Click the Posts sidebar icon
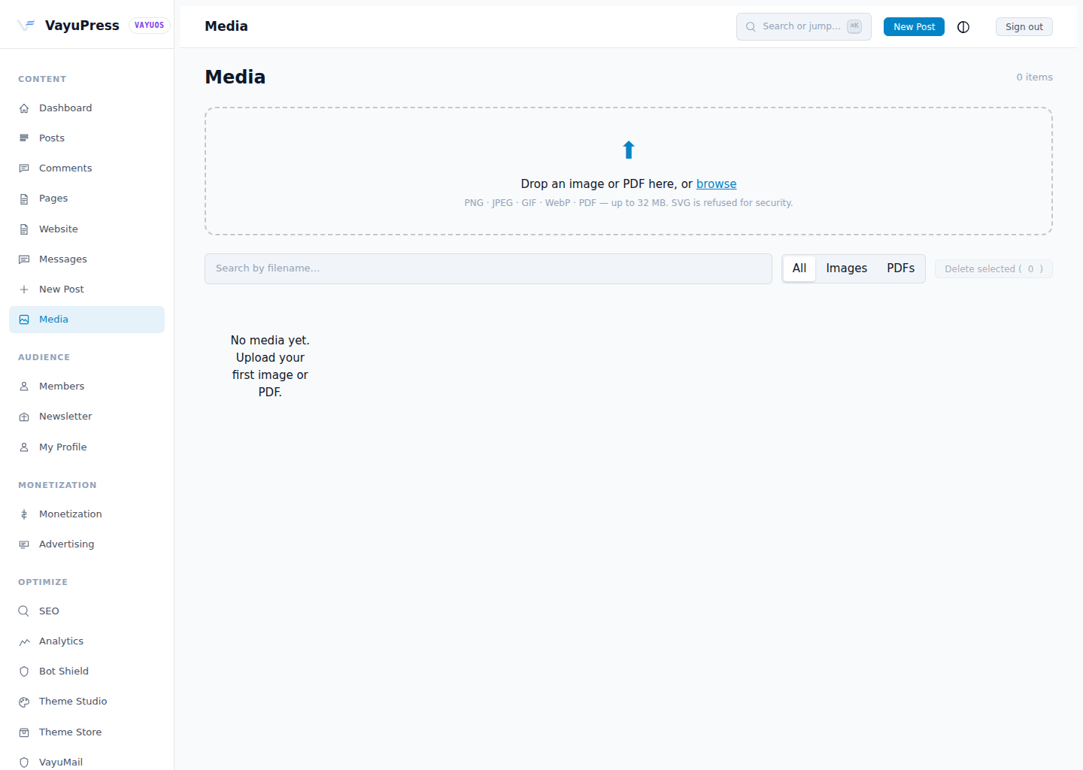Image resolution: width=1083 pixels, height=770 pixels. coord(24,138)
